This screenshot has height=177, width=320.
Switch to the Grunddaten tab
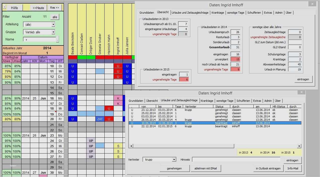tap(136, 100)
